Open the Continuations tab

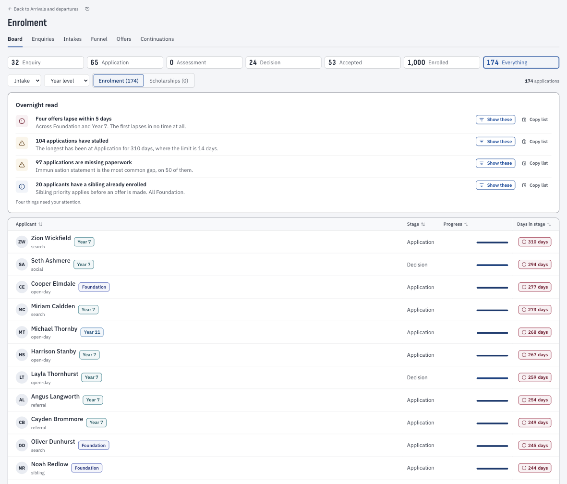(157, 39)
